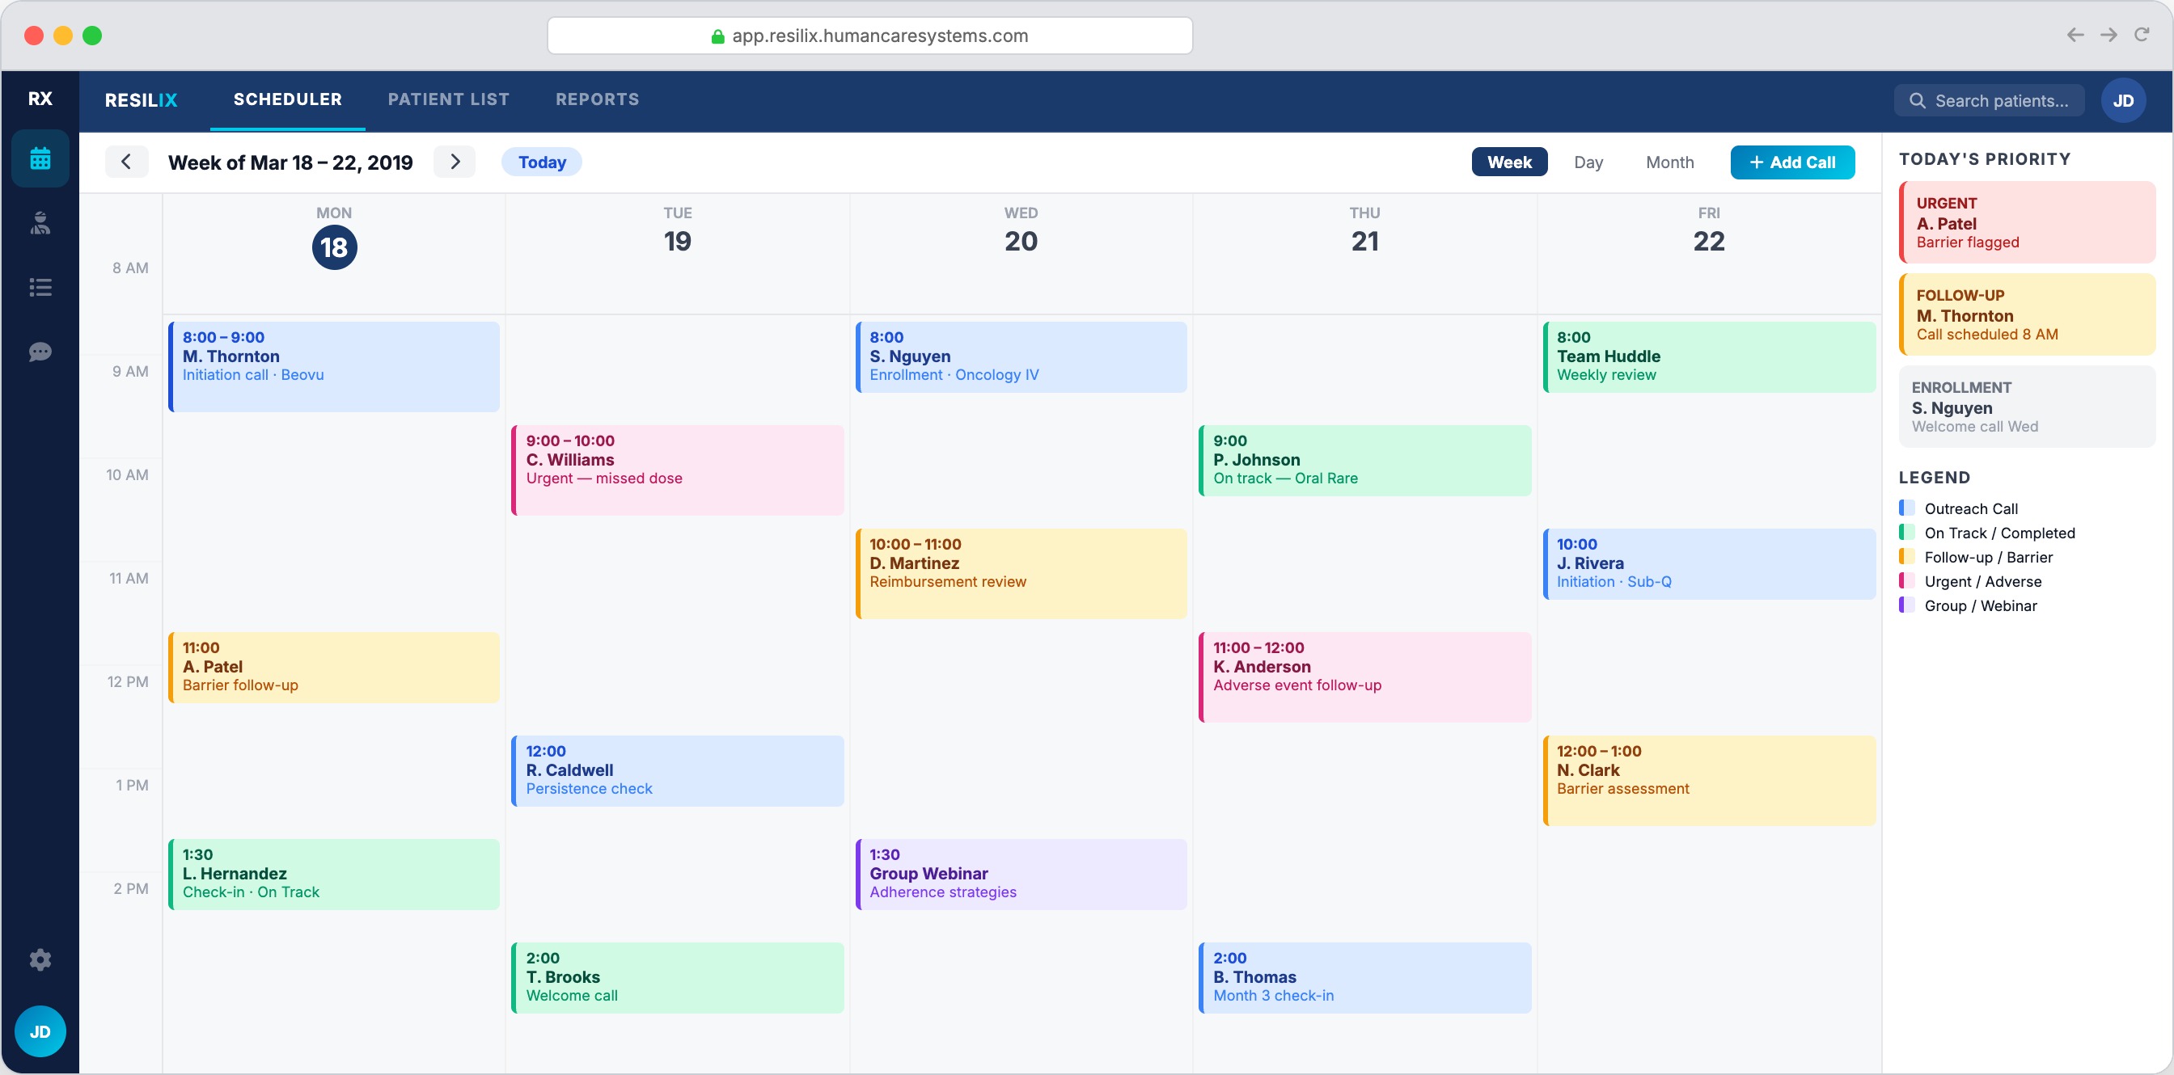The image size is (2174, 1075).
Task: Open follow-up M. Thornton priority card
Action: pyautogui.click(x=2026, y=314)
